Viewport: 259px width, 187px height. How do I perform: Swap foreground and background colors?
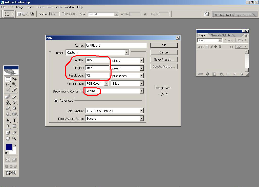[15, 145]
